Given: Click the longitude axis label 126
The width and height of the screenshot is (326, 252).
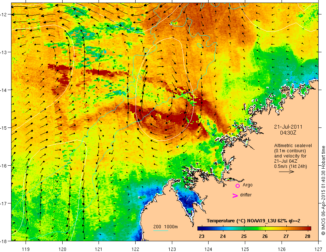Looking at the screenshot, I should click(x=282, y=249).
